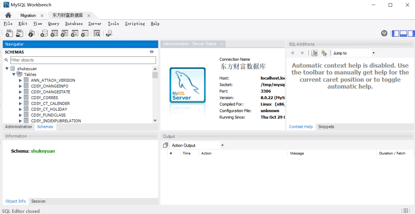This screenshot has height=214, width=415.
Task: Switch to the Session tab
Action: [38, 201]
